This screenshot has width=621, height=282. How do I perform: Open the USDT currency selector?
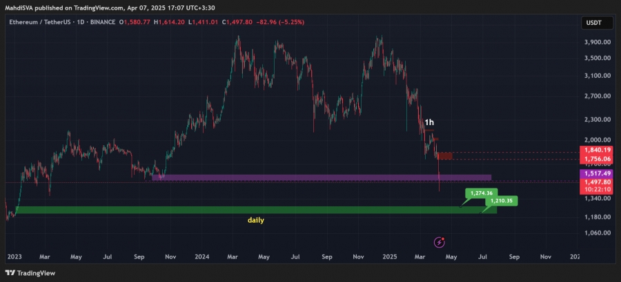point(593,23)
